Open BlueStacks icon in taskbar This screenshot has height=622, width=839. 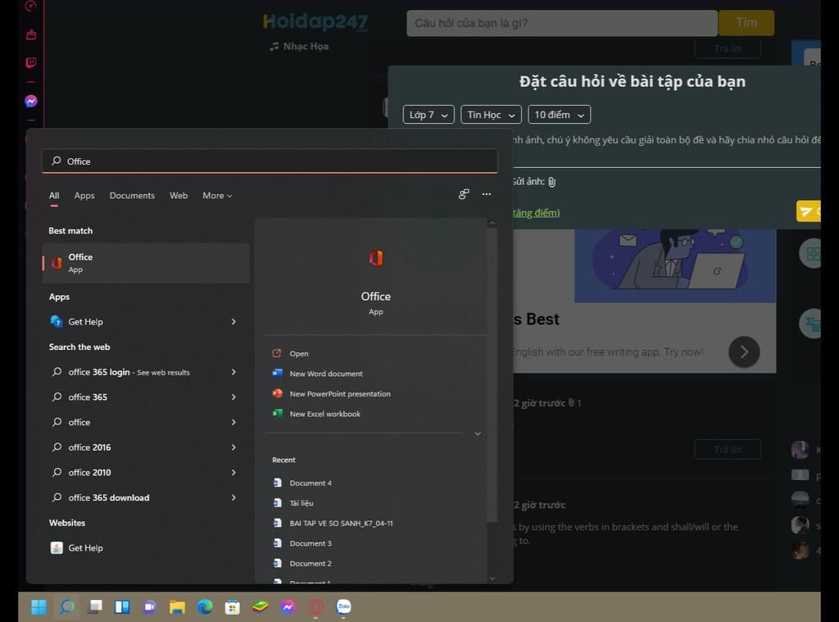click(260, 606)
